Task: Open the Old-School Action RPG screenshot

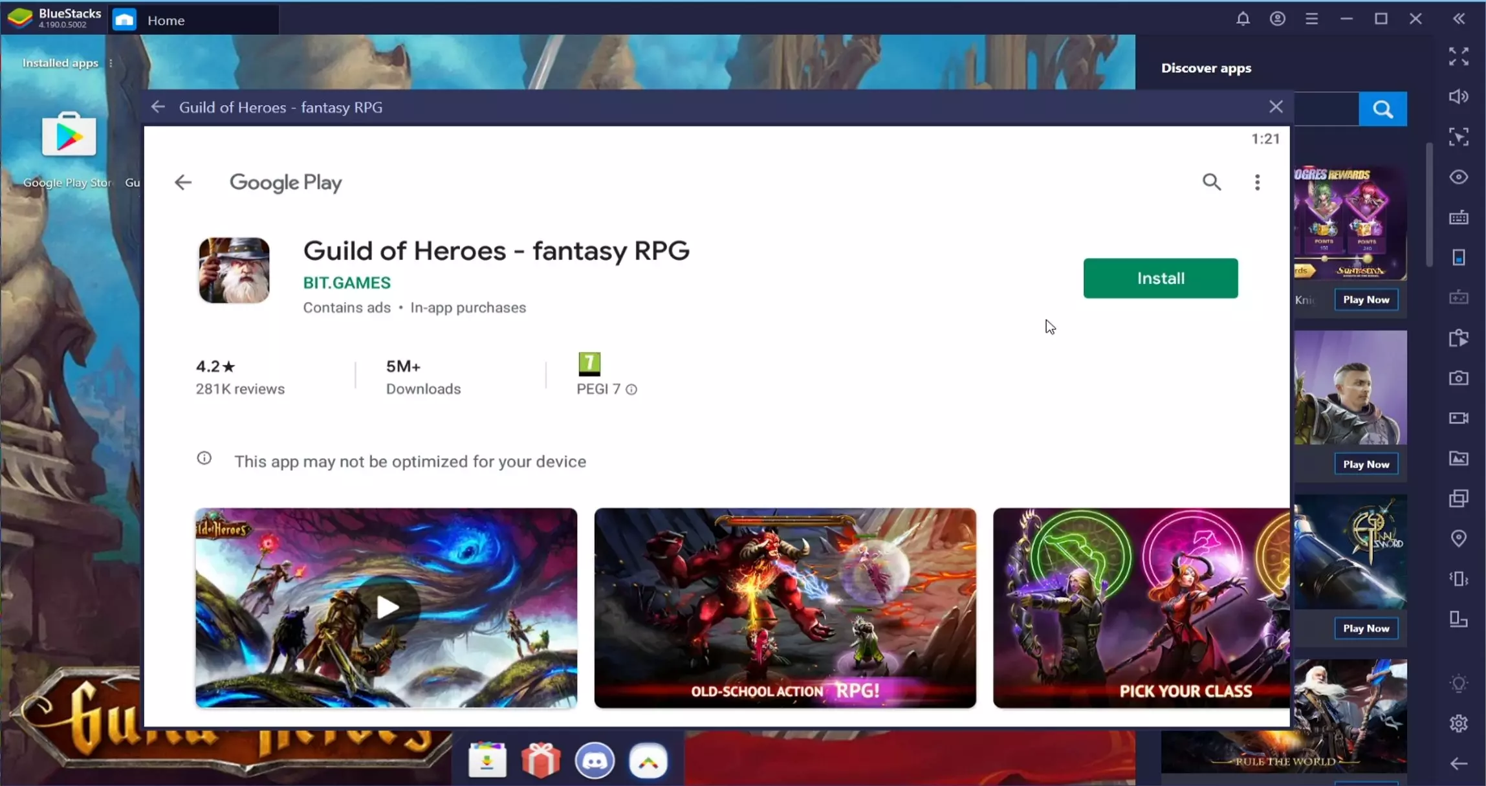Action: pos(785,607)
